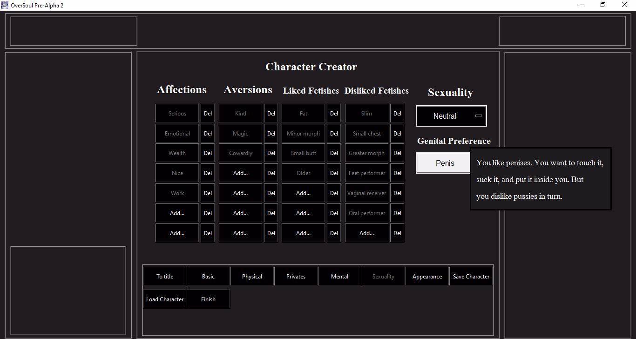Delete the Work affection
This screenshot has width=636, height=339.
click(x=208, y=193)
